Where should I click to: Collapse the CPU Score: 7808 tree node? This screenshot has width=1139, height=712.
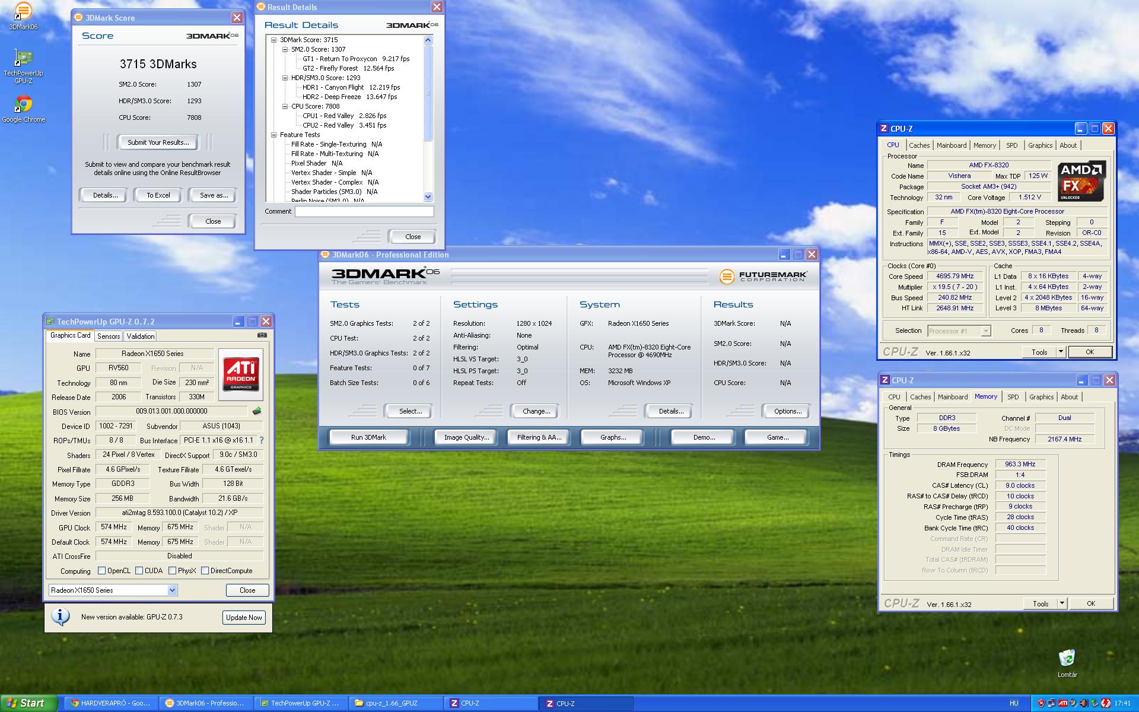tap(285, 106)
